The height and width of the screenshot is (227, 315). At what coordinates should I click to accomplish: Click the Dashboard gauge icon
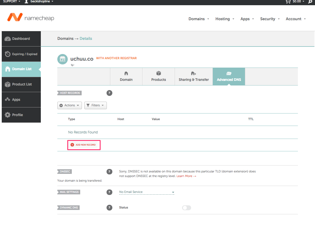coord(8,39)
